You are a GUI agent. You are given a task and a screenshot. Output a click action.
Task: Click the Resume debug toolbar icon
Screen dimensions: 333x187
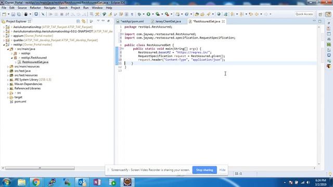pos(50,14)
